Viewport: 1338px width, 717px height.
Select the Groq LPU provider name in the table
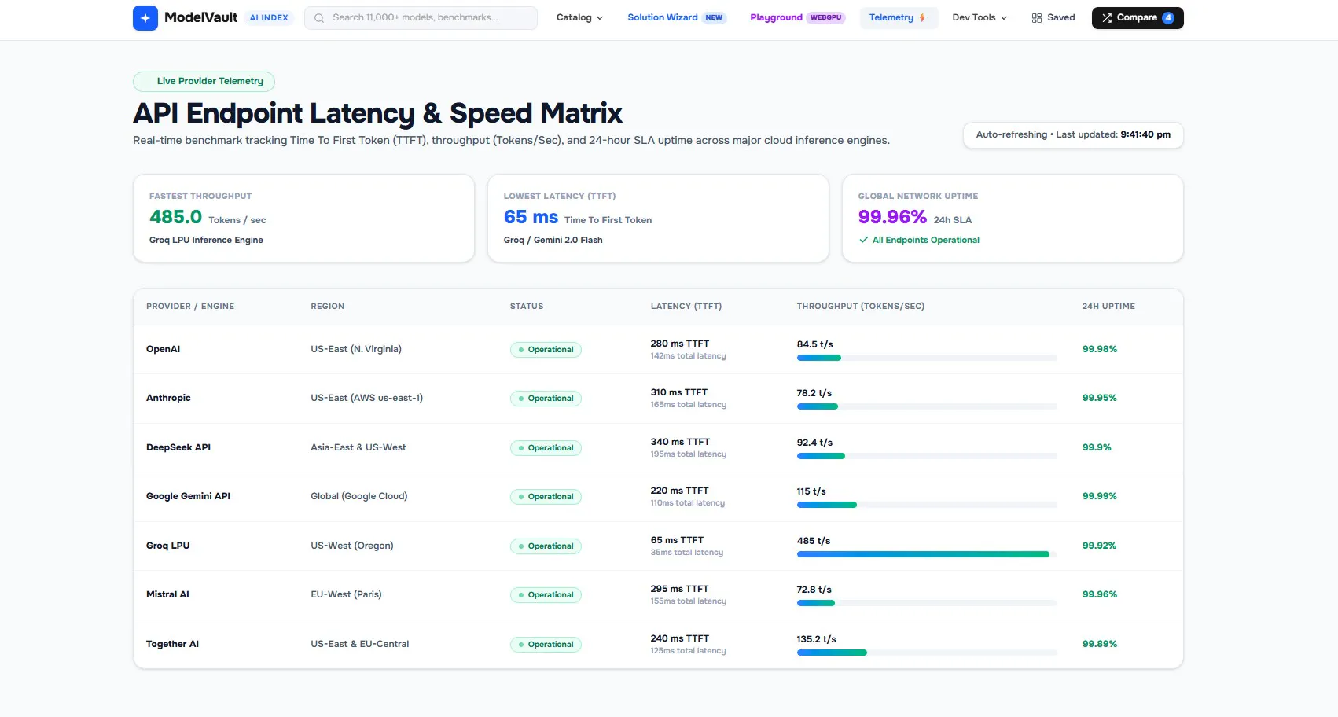(x=168, y=546)
